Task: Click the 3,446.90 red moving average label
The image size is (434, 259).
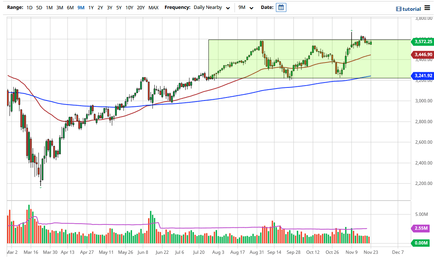Action: [x=423, y=55]
